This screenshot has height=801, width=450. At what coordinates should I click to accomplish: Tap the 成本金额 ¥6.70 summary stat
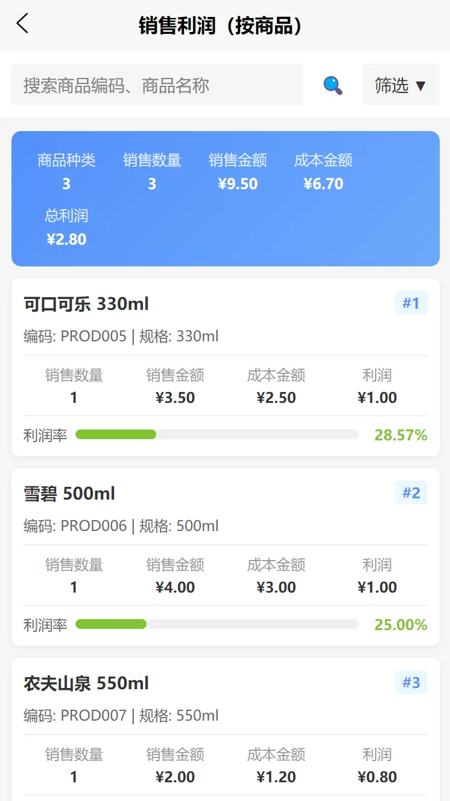pos(323,172)
